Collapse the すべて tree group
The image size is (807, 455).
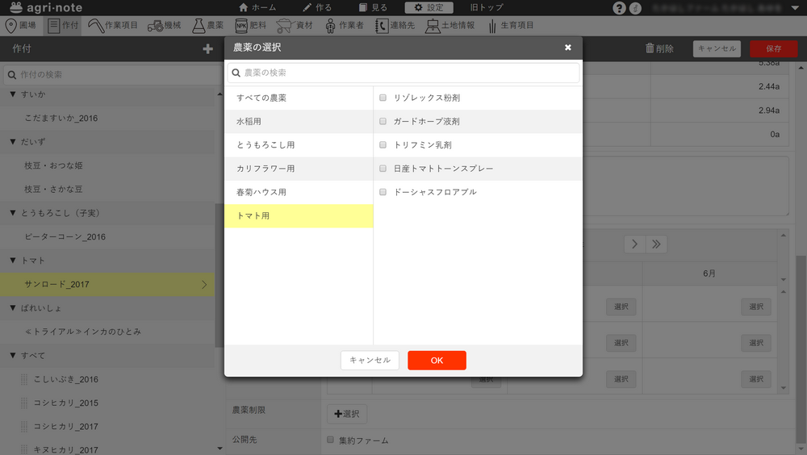point(13,355)
